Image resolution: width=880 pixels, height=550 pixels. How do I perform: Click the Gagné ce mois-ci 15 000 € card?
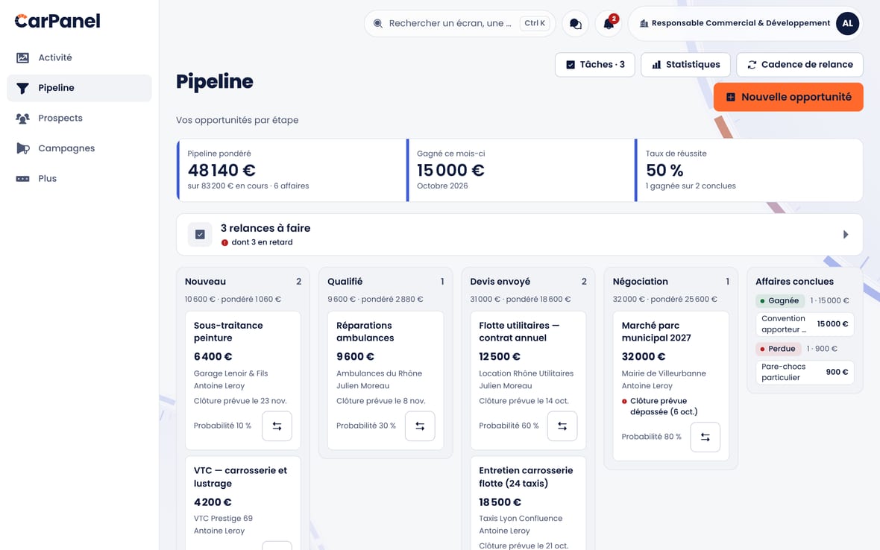coord(521,170)
